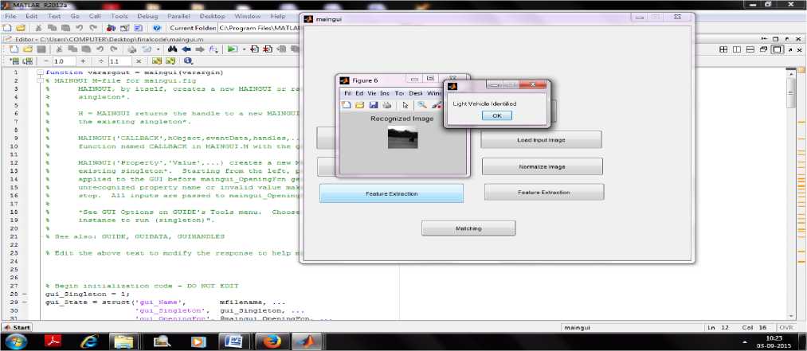Open the Go menu in MATLAB

click(75, 17)
